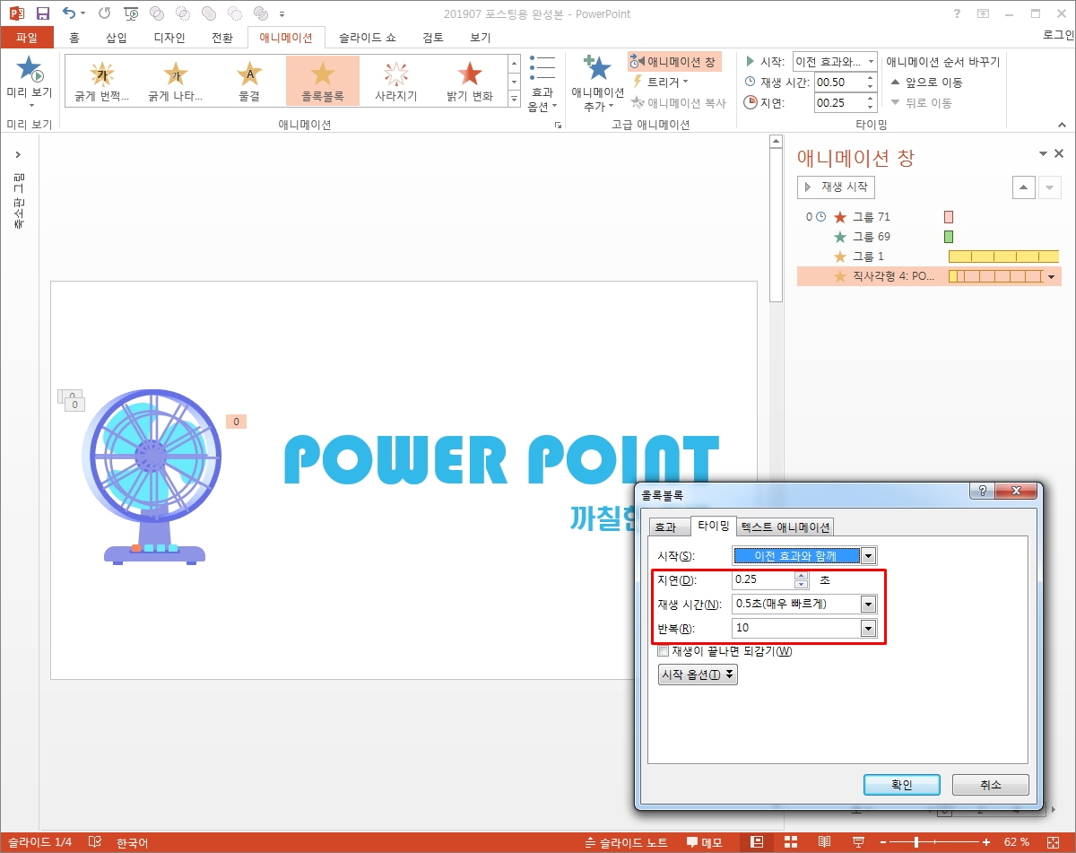The height and width of the screenshot is (853, 1076).
Task: Toggle the 애니메이션 창 pane button
Action: pyautogui.click(x=674, y=61)
